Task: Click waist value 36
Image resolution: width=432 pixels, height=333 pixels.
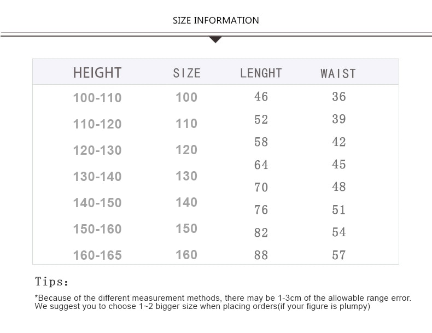Action: click(x=339, y=97)
